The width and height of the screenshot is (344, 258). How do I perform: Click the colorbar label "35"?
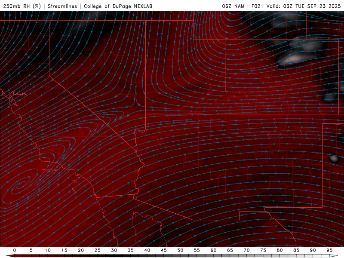[131, 250]
